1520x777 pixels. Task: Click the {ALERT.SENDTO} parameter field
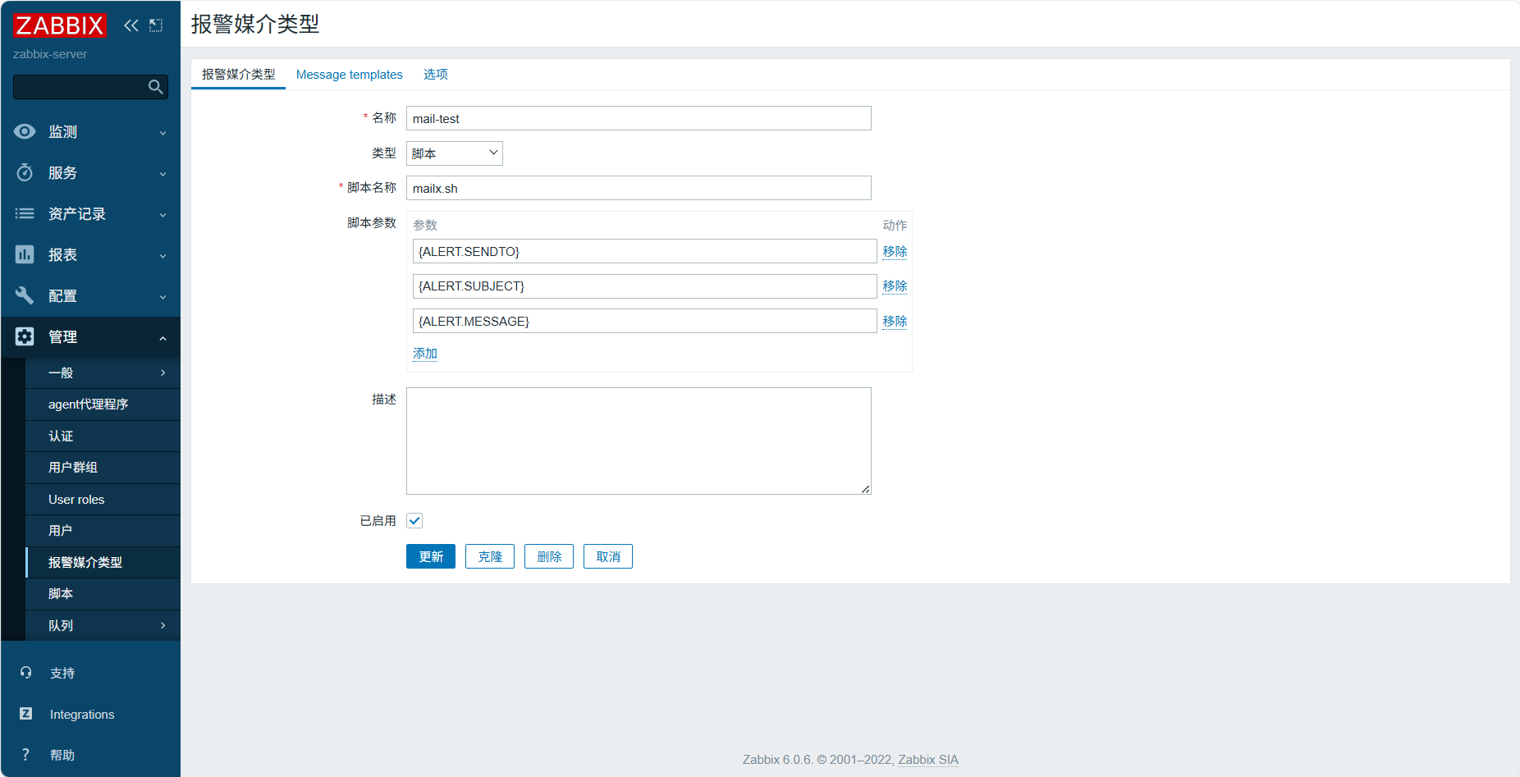644,251
